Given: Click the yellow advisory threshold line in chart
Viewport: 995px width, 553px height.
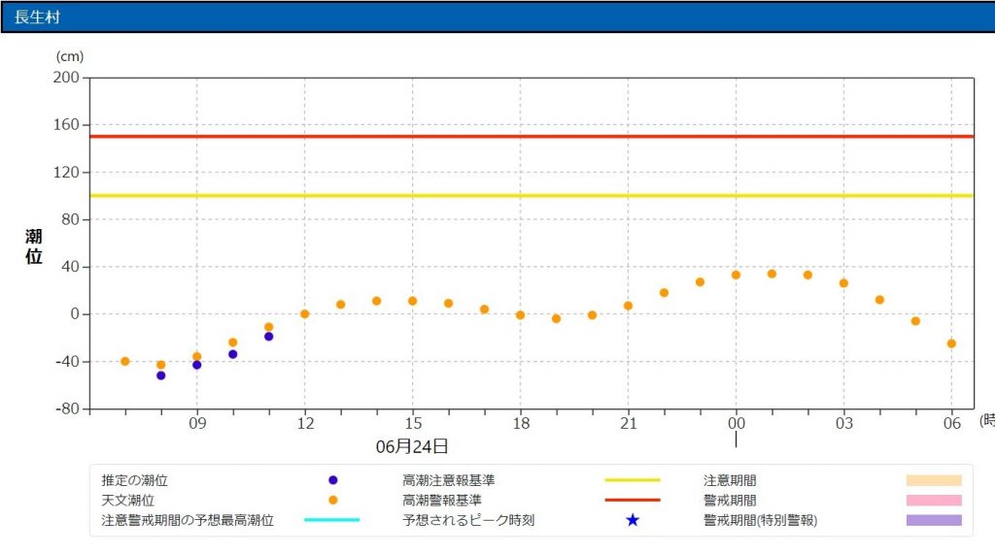Looking at the screenshot, I should [x=532, y=195].
